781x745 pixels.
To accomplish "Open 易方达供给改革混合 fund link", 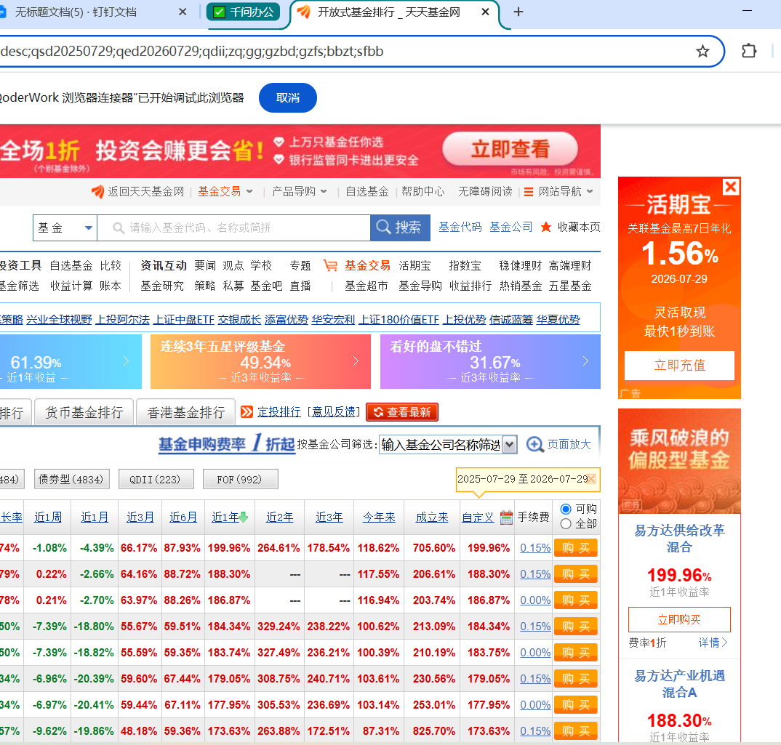I will [679, 539].
